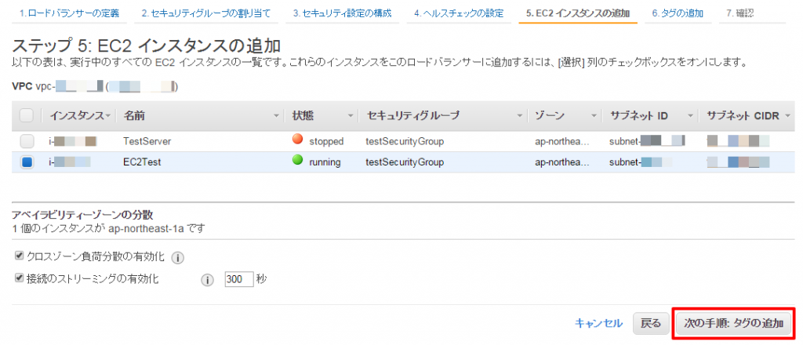803x345 pixels.
Task: Click red stopped status icon for TestServer
Action: (297, 140)
